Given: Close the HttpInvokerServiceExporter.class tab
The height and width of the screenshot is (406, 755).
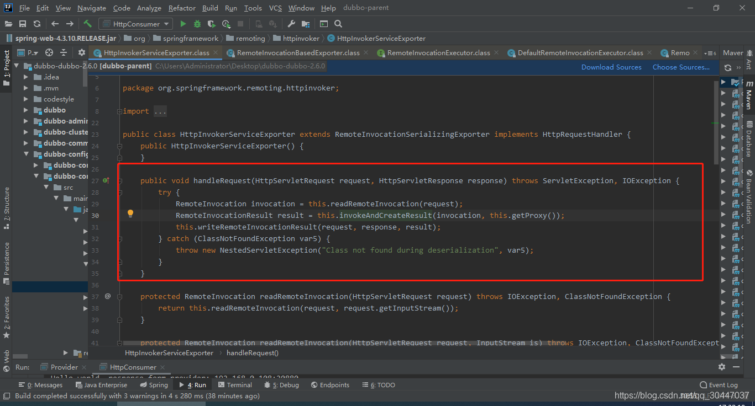Looking at the screenshot, I should tap(216, 53).
